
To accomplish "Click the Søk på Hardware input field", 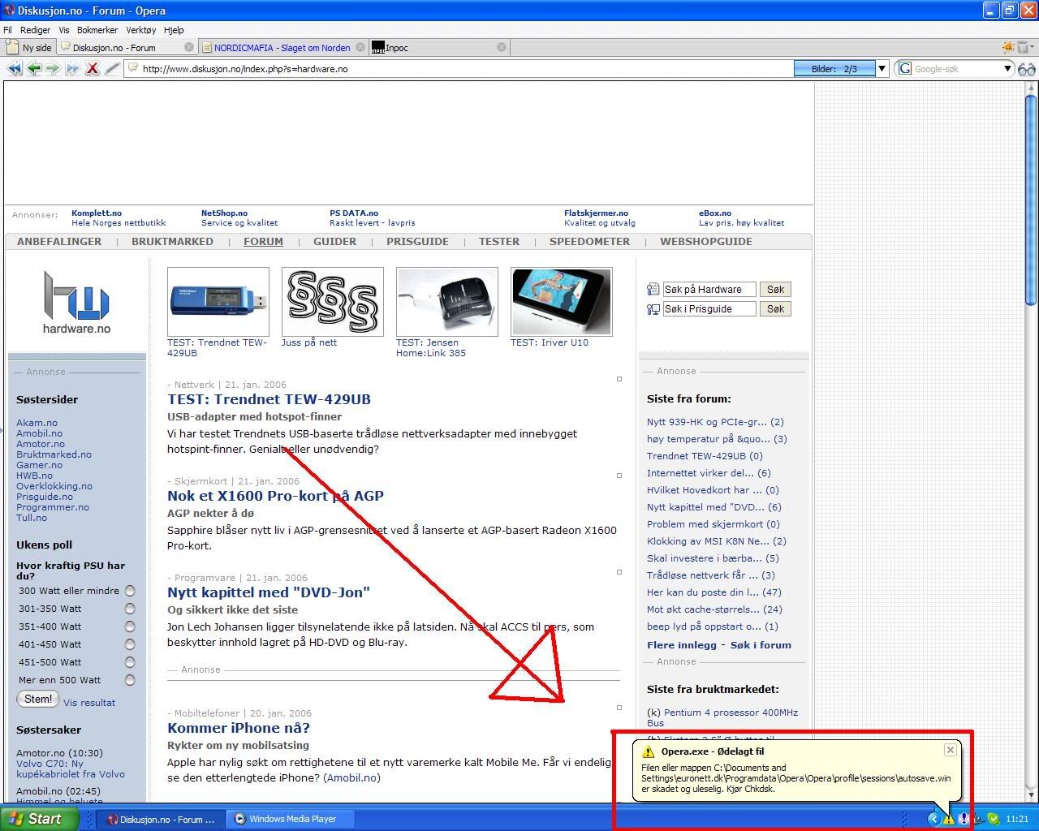I will (x=709, y=289).
